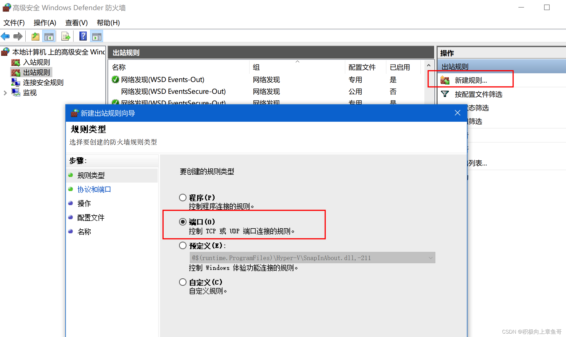This screenshot has width=566, height=337.
Task: Select the 自定义(C) radio button
Action: (183, 282)
